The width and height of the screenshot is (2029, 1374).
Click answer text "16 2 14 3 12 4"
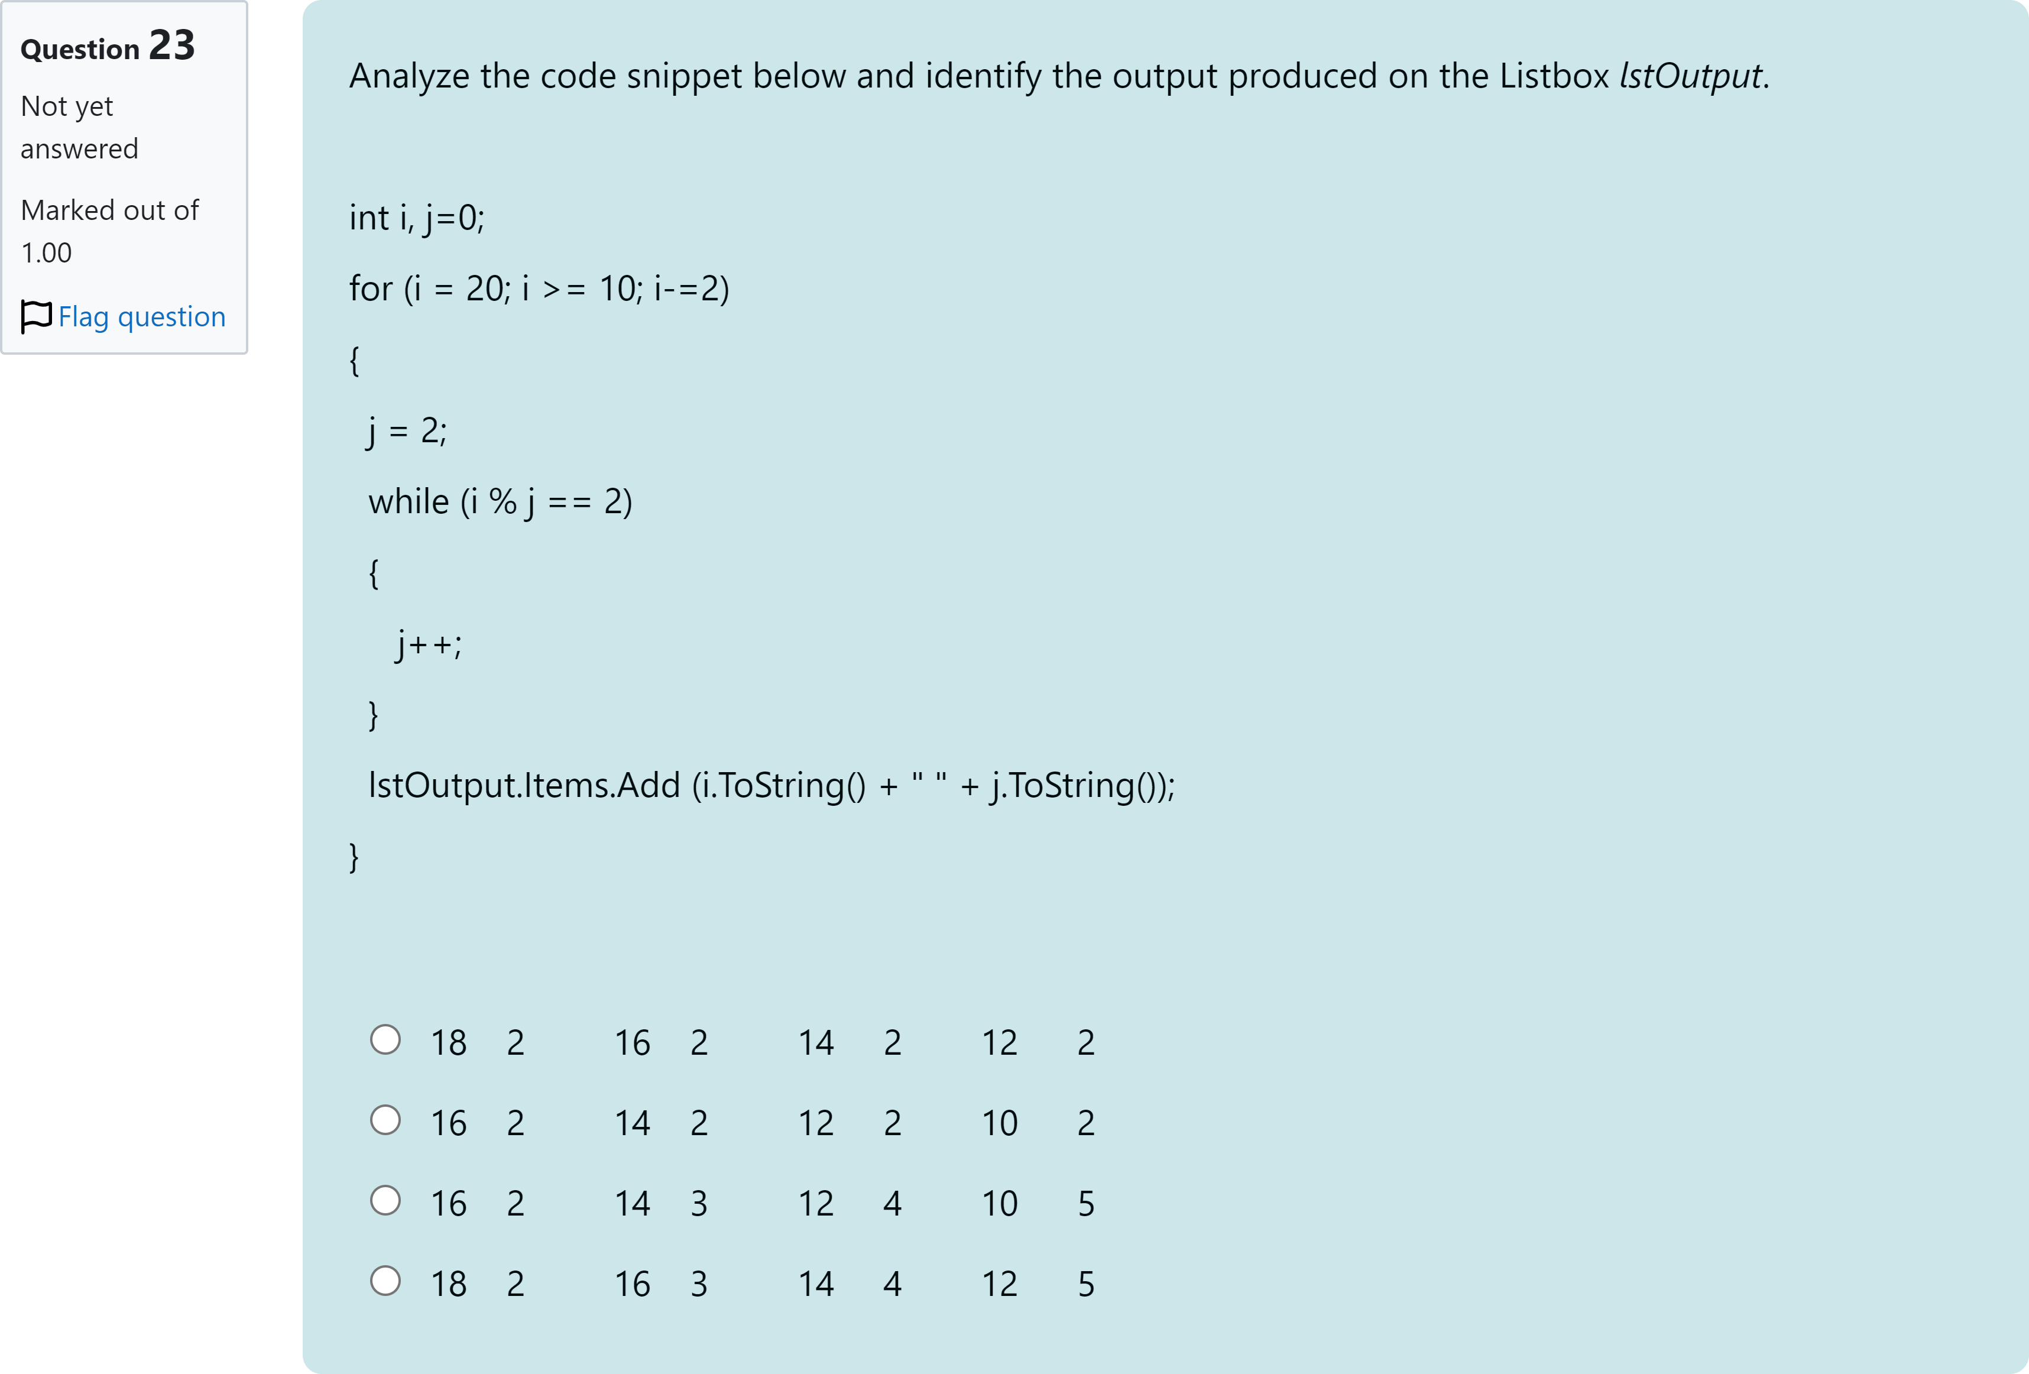[x=761, y=1203]
